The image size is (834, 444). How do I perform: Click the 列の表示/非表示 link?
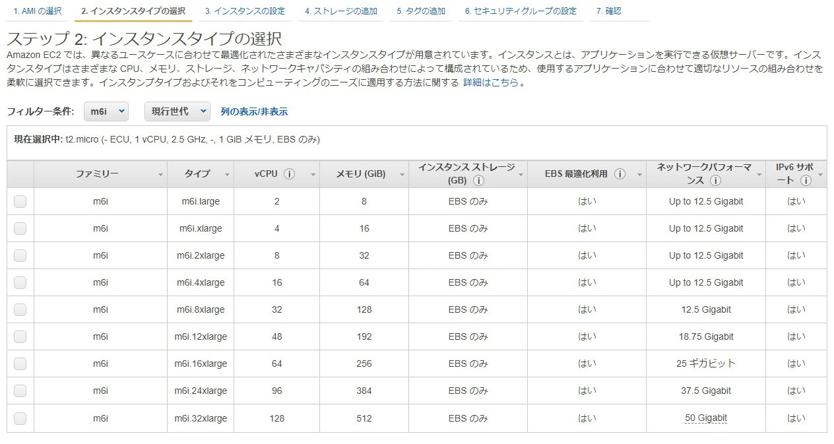[x=254, y=111]
